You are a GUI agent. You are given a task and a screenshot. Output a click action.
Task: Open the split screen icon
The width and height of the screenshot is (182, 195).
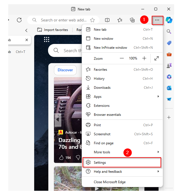107,20
